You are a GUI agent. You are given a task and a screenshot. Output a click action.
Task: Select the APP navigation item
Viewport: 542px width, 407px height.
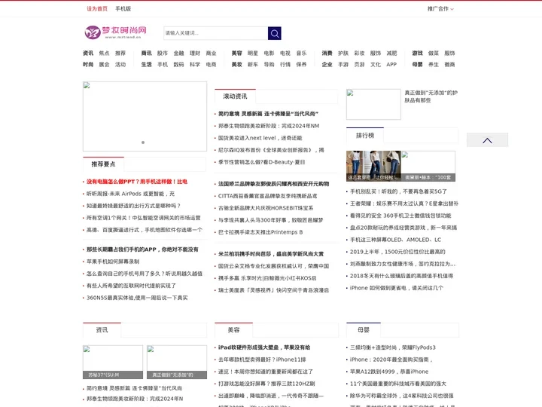point(391,64)
